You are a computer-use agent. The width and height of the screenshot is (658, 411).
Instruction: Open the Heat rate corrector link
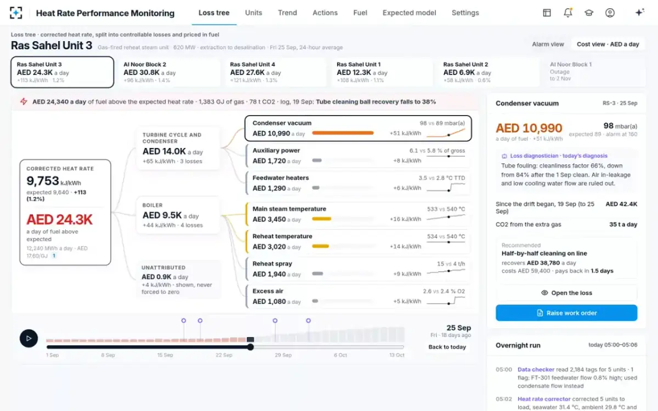click(544, 399)
